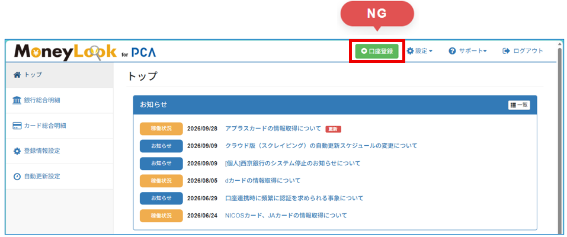Open 口座連携時に頻繁に認証を求められる事象 notice
The image size is (567, 237).
point(294,198)
